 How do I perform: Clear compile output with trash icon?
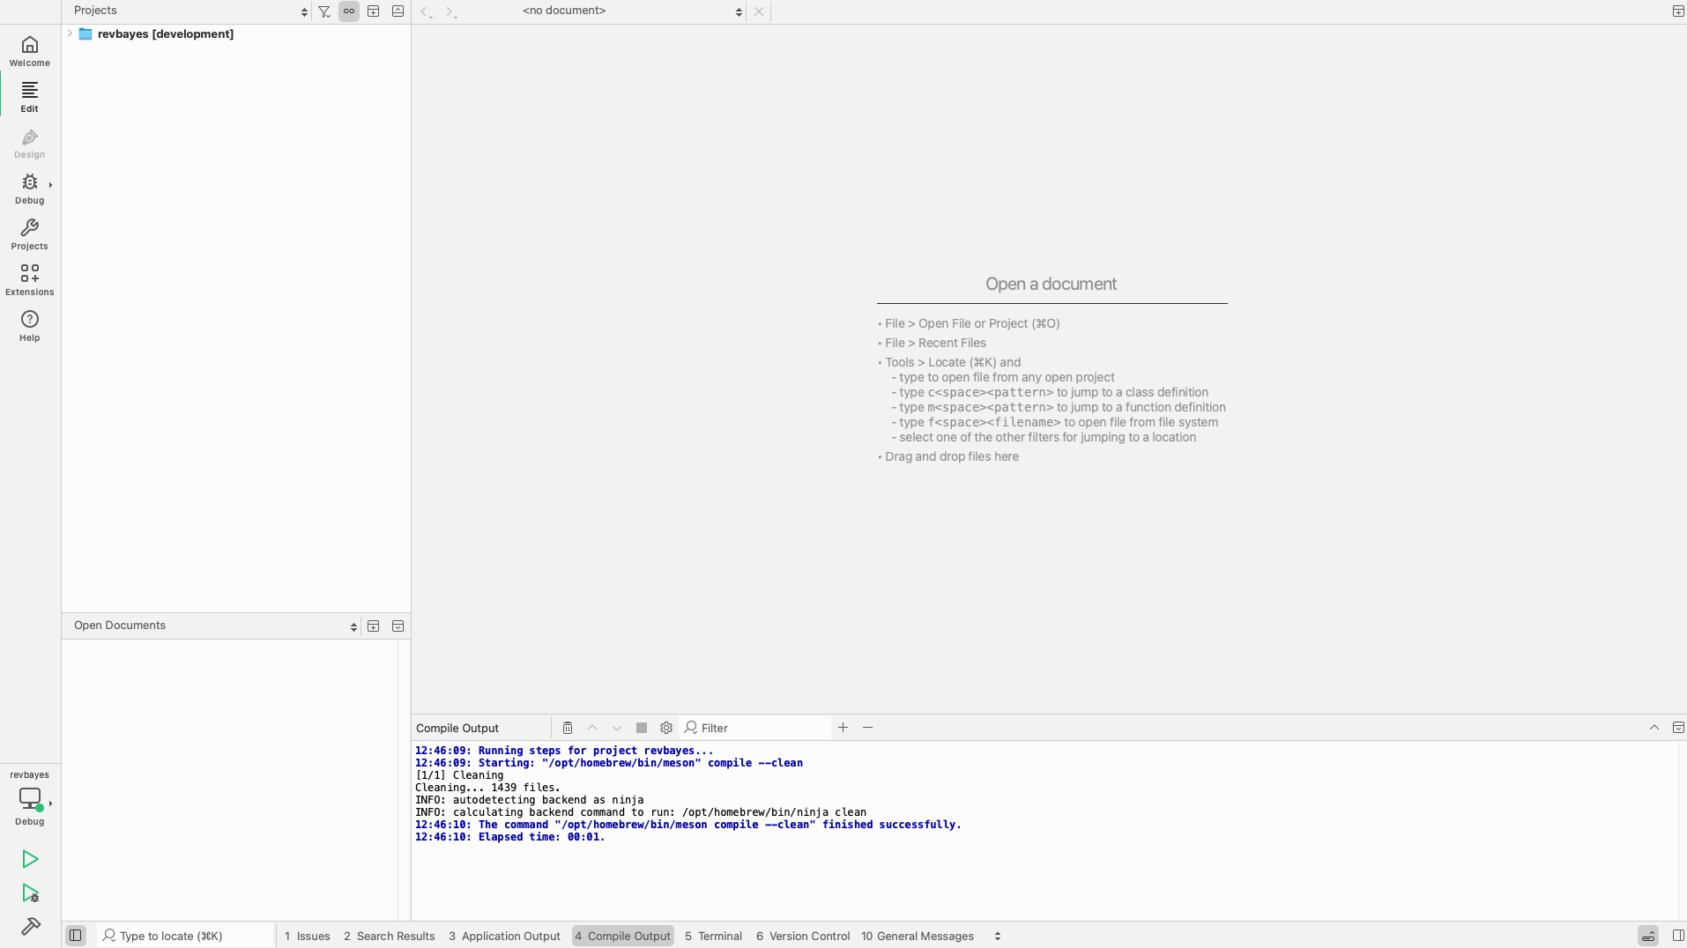[x=568, y=728]
